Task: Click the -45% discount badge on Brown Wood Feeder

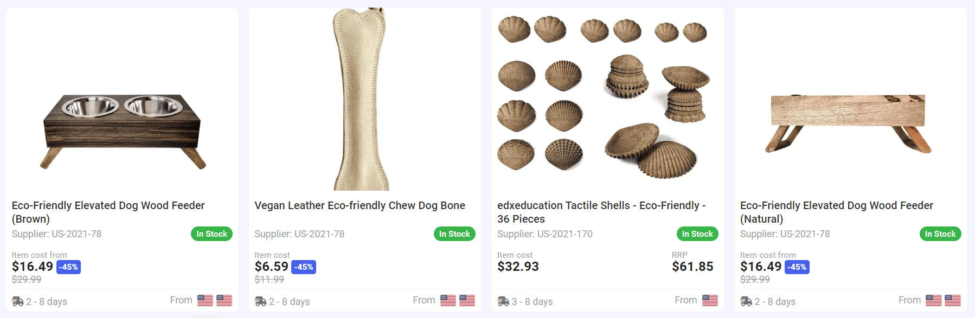Action: pos(68,267)
